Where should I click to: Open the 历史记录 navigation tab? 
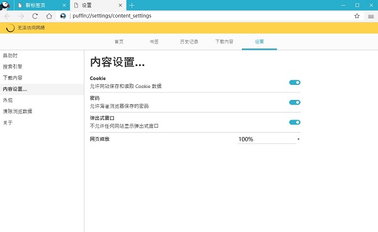[x=189, y=42]
